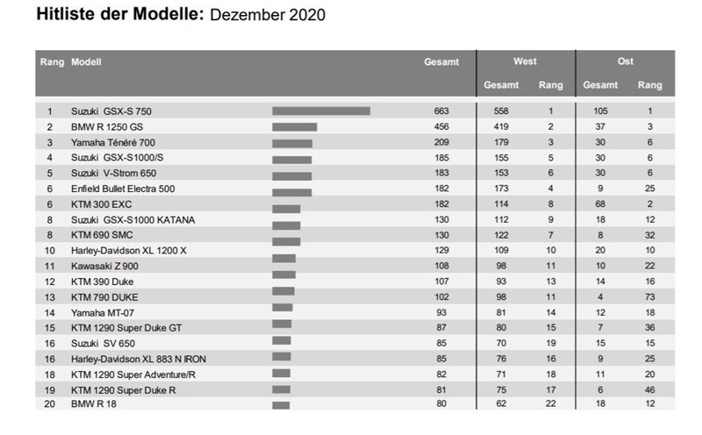702x435 pixels.
Task: Click the Modell column header
Action: pos(86,63)
